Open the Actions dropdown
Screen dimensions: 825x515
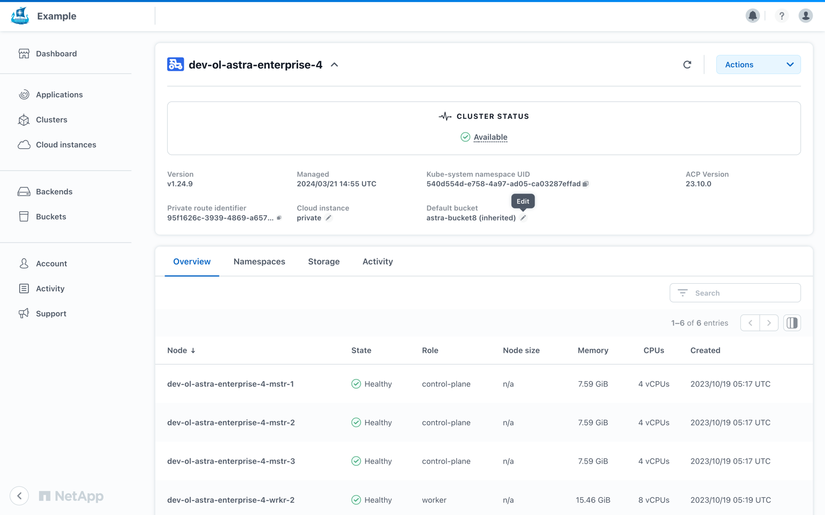point(758,65)
